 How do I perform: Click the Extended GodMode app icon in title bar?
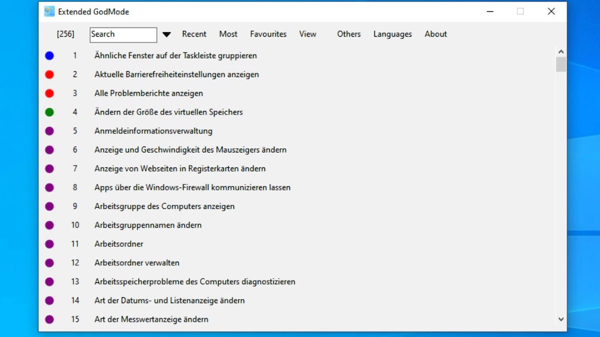(49, 11)
